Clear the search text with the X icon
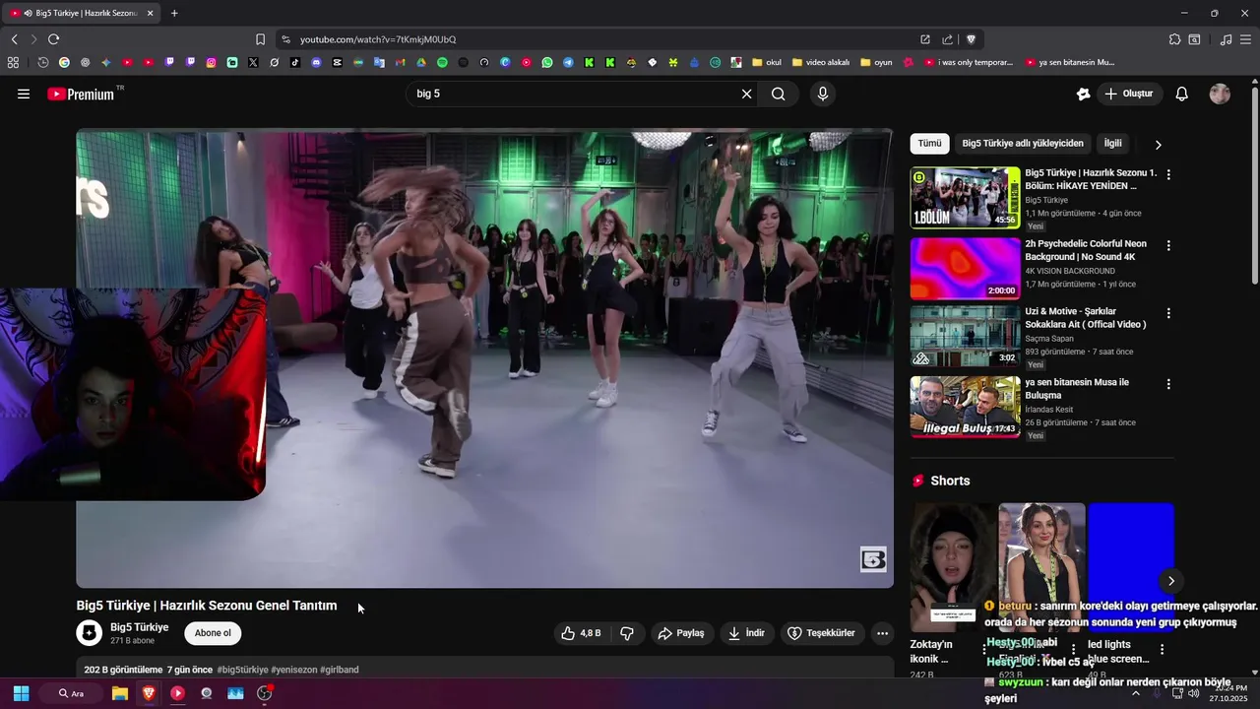Image resolution: width=1260 pixels, height=709 pixels. 746,94
